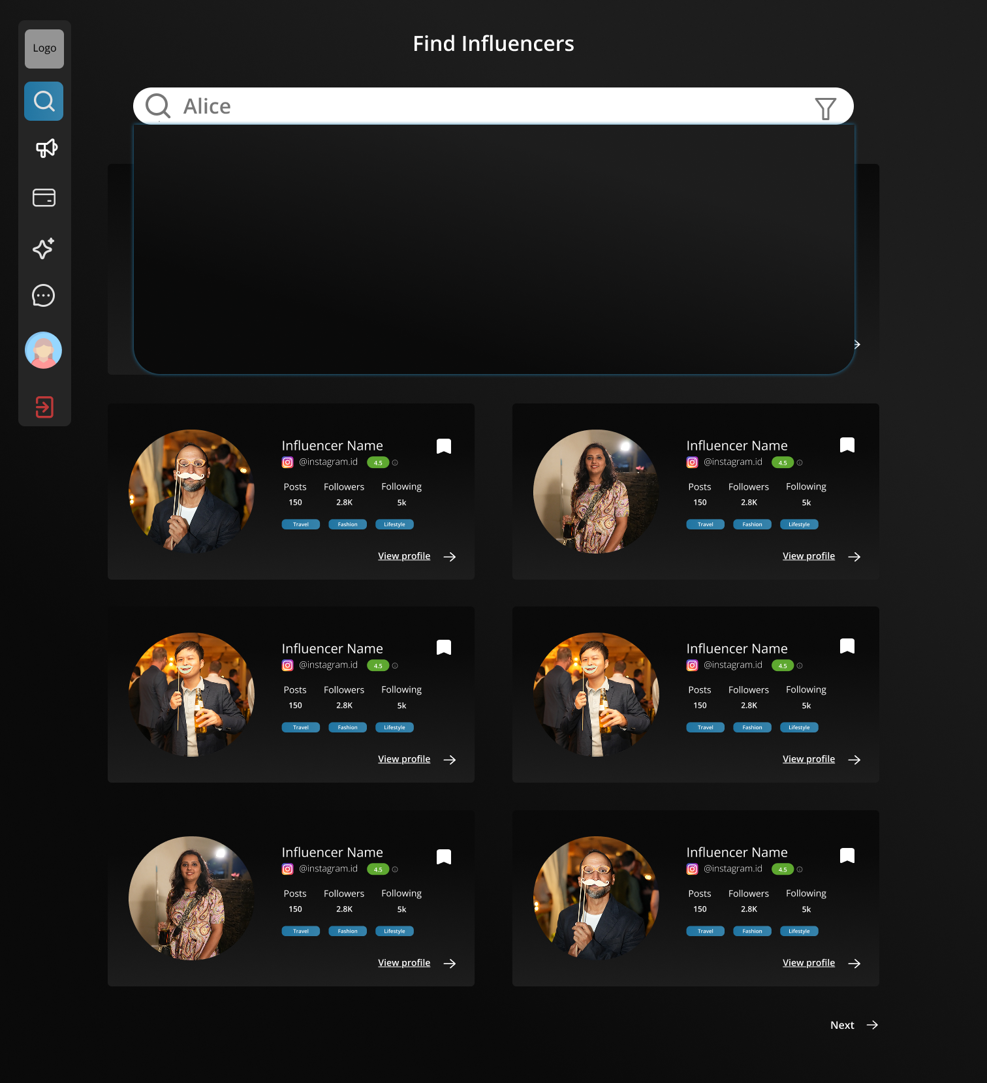The height and width of the screenshot is (1083, 987).
Task: Click the arrow beside Next
Action: click(872, 1025)
